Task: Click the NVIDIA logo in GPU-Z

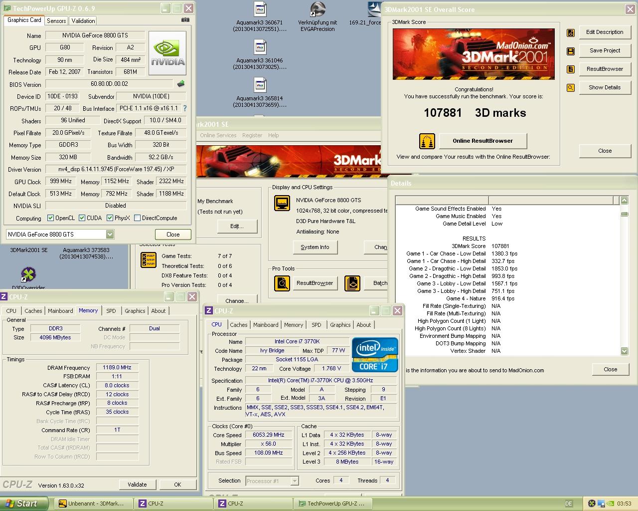Action: tap(167, 53)
